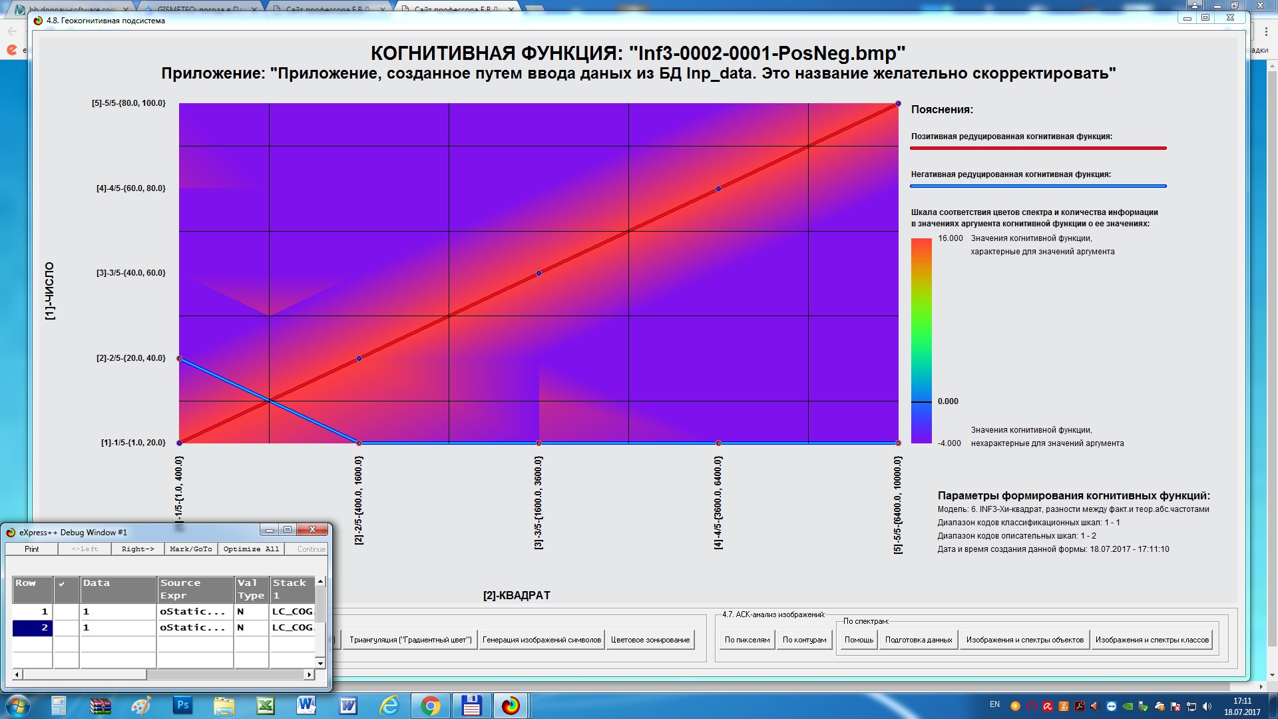The width and height of the screenshot is (1278, 719).
Task: Click the 'Цветовое зонирование' button
Action: (650, 640)
